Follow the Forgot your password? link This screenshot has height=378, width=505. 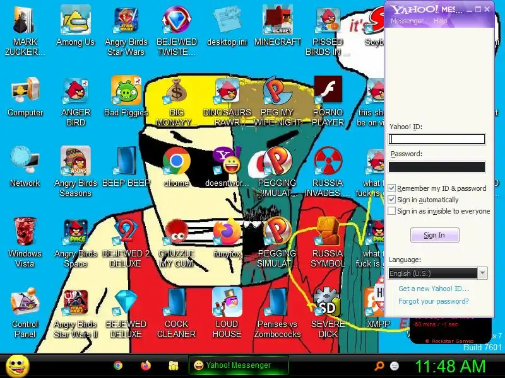434,302
